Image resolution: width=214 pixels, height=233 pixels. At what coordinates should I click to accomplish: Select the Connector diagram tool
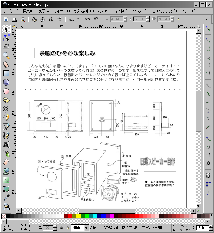click(6, 207)
